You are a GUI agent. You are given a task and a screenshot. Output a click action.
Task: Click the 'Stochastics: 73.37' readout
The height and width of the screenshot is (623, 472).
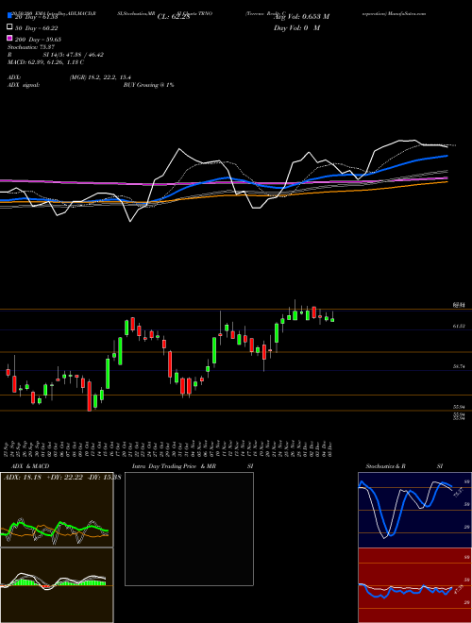pos(31,47)
